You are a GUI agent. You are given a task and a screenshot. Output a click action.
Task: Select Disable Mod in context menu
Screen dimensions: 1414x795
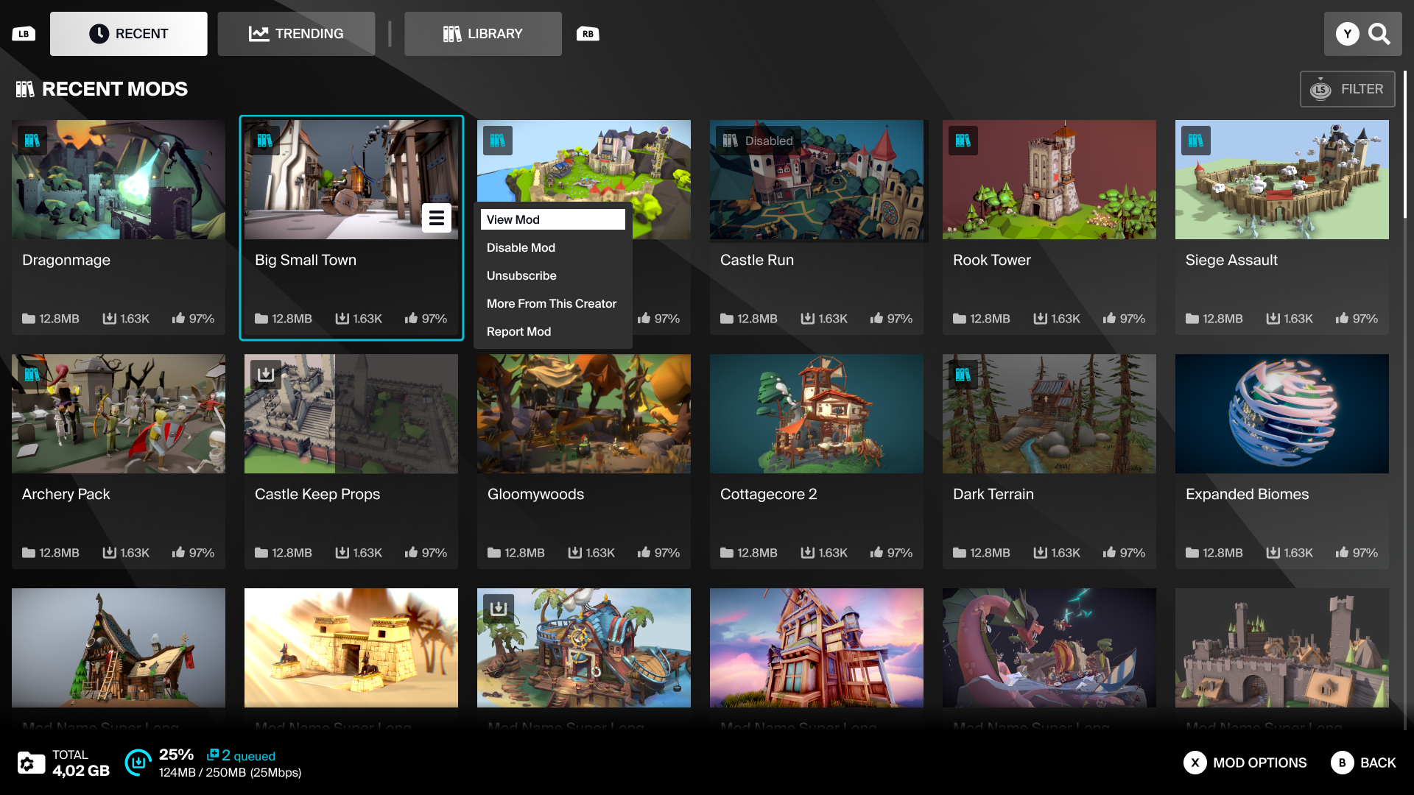point(521,247)
